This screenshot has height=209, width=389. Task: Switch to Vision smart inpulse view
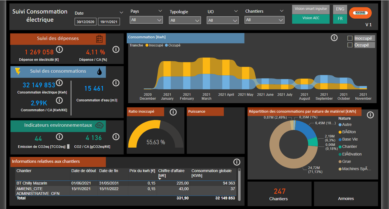coord(311,9)
